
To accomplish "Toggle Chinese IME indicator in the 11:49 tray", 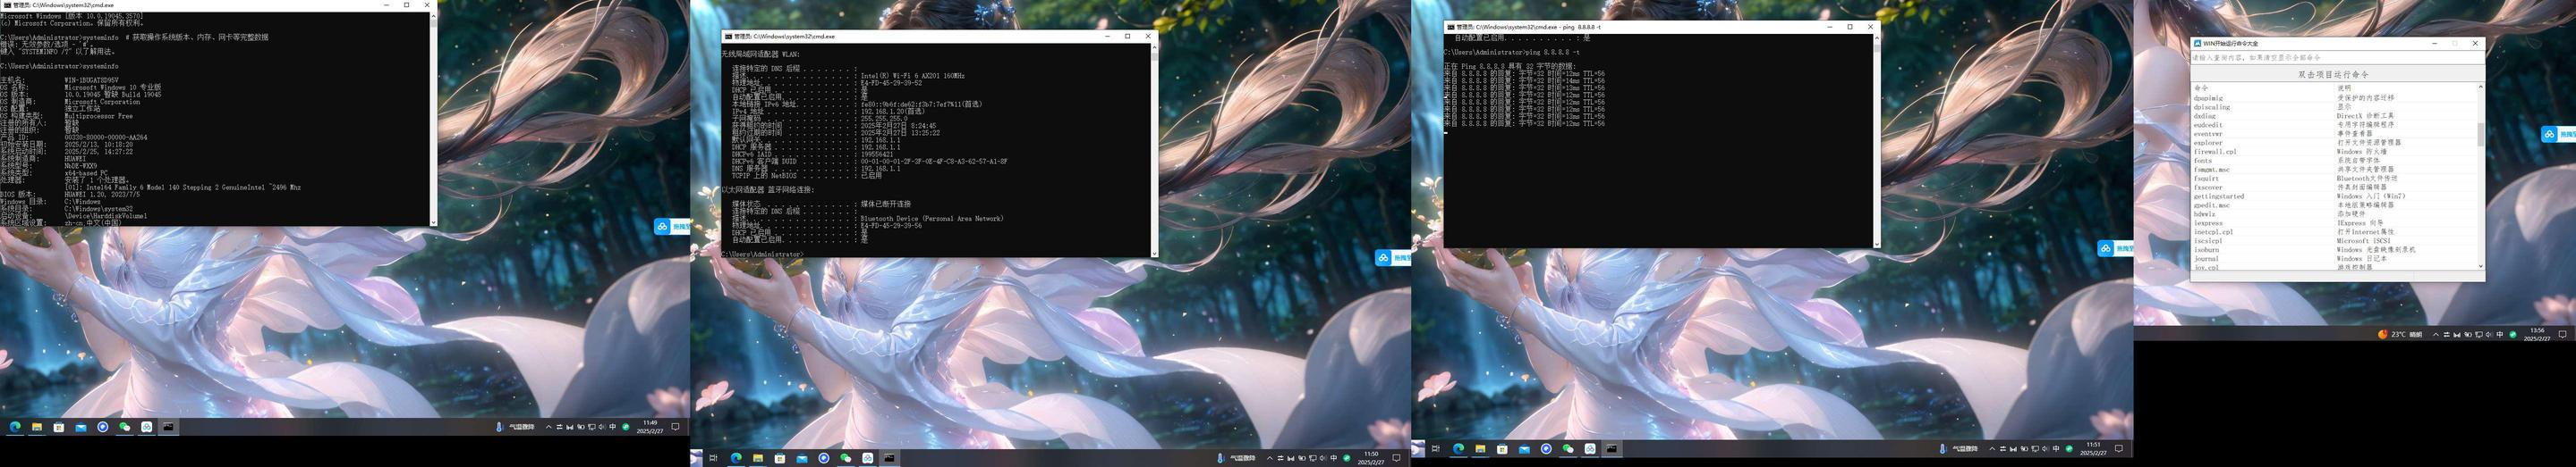I will tap(613, 427).
